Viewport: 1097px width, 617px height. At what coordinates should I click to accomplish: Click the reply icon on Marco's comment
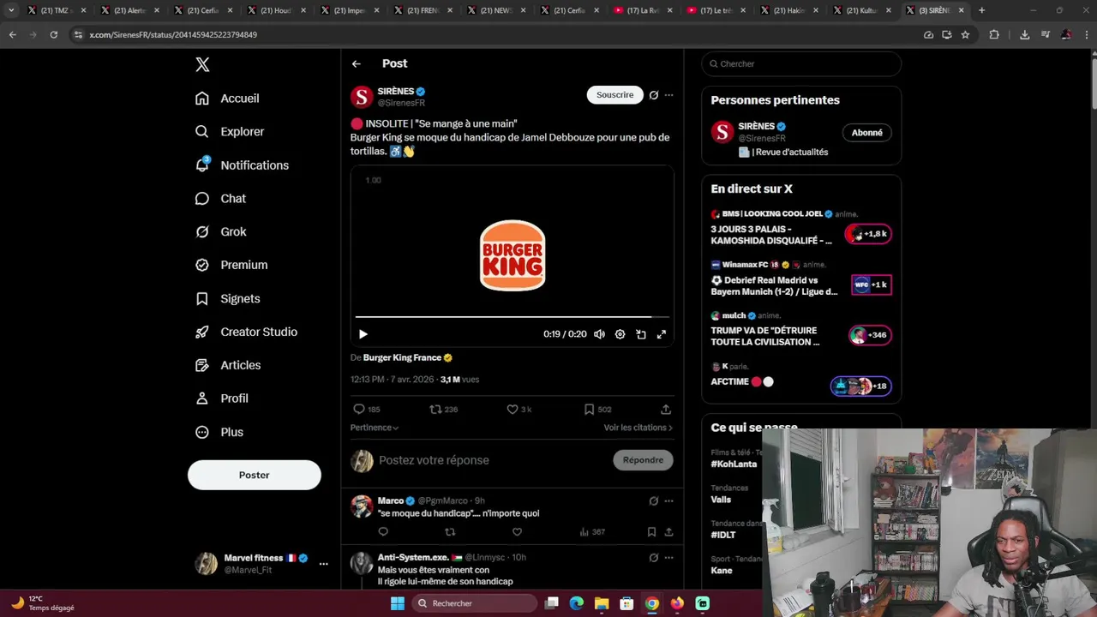(383, 532)
